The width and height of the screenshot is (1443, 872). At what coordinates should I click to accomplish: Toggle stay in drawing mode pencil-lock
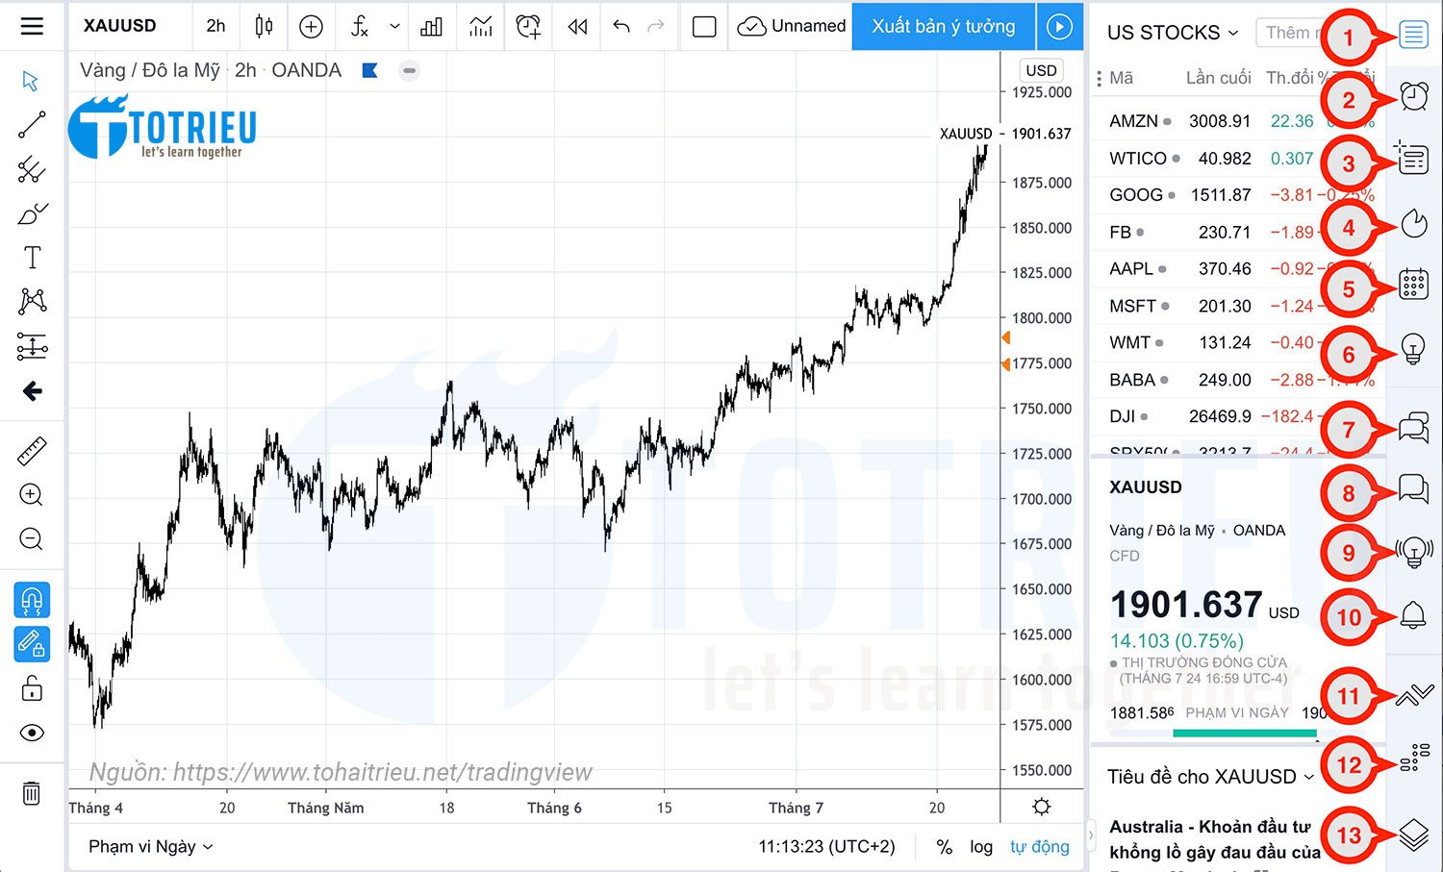32,643
